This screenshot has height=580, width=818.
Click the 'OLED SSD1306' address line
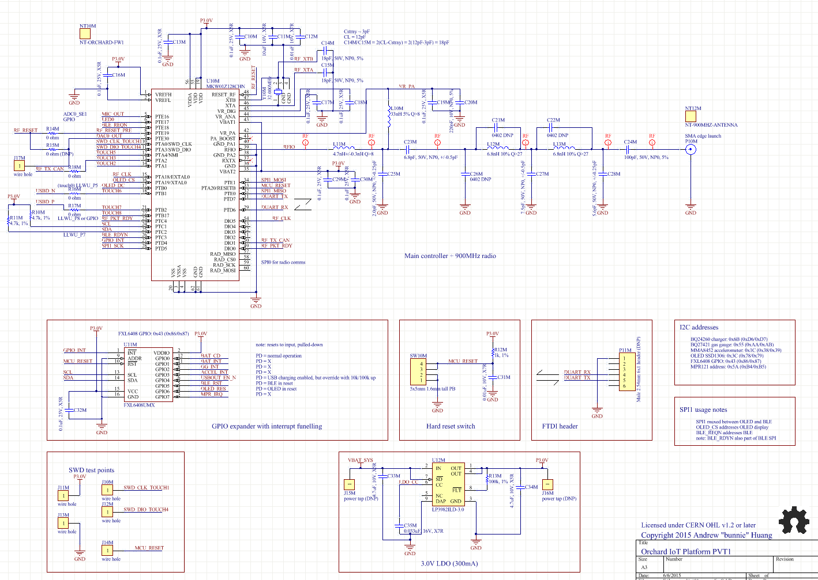pos(730,355)
